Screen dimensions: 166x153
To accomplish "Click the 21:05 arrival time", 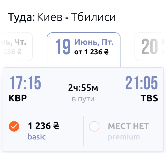I will click(141, 84).
